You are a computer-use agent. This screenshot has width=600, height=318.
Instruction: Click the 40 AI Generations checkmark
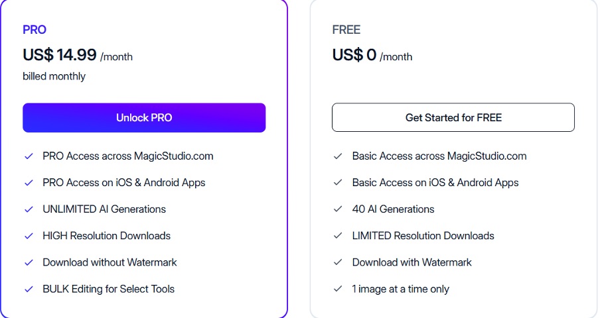(x=338, y=209)
